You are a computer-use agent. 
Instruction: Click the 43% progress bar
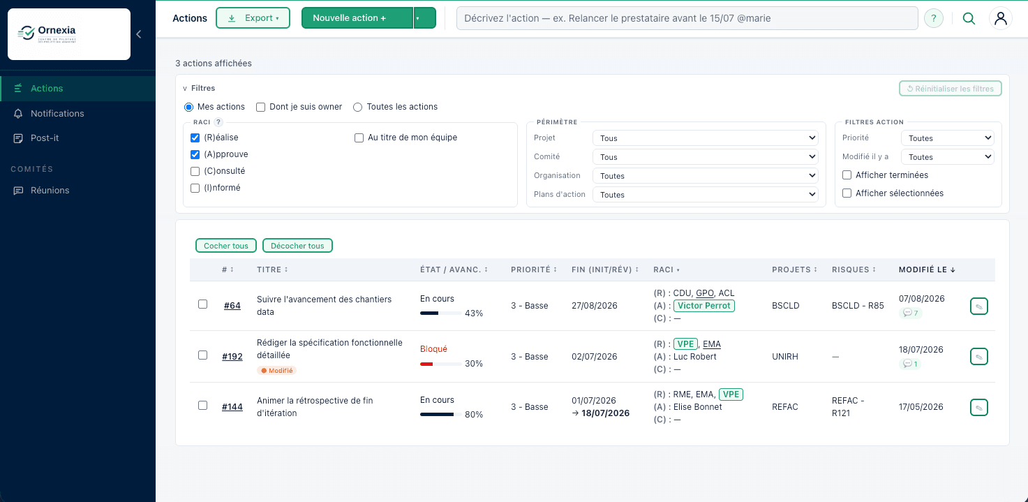[440, 313]
